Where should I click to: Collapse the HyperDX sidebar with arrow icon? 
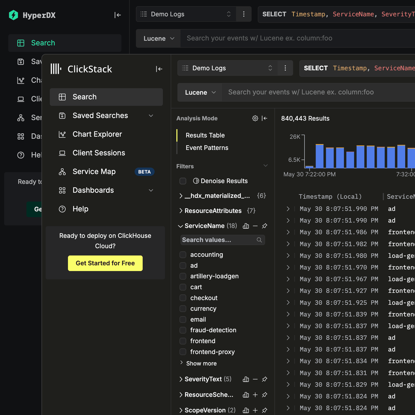[117, 15]
